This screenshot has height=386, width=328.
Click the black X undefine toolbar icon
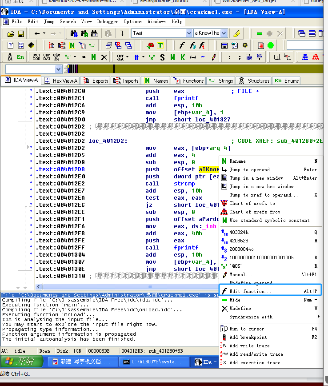tap(104, 57)
